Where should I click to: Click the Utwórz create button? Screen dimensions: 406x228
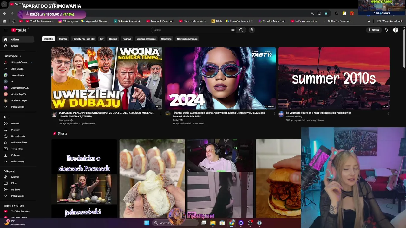coord(374,30)
